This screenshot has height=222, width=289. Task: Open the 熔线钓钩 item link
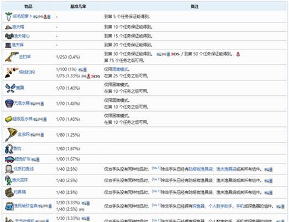[27, 72]
